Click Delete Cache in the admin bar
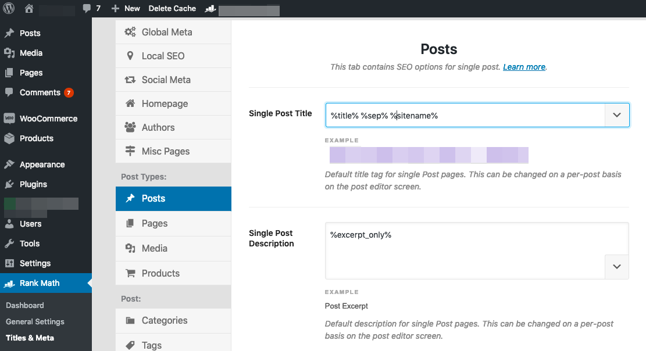Viewport: 646px width, 351px height. tap(172, 8)
